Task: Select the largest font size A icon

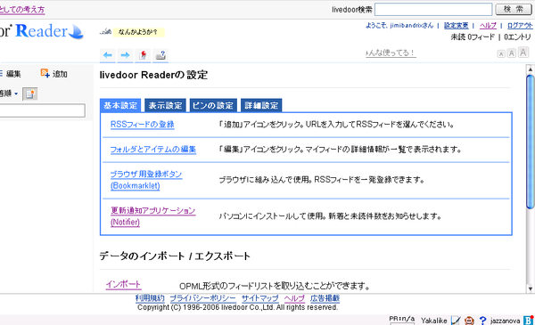Action: [523, 53]
